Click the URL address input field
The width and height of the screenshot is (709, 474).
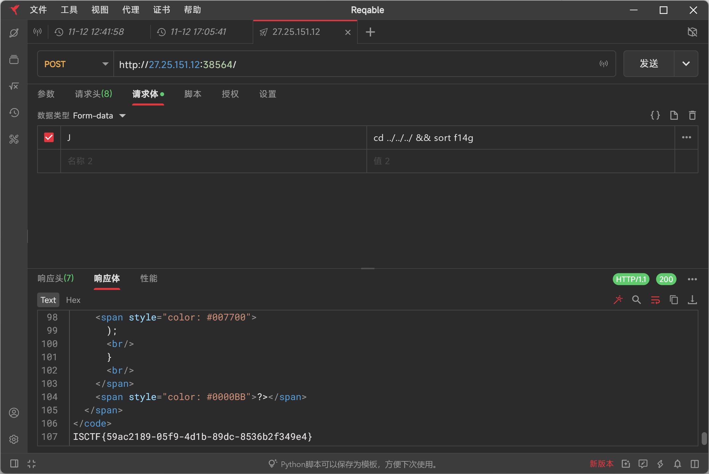pos(355,64)
